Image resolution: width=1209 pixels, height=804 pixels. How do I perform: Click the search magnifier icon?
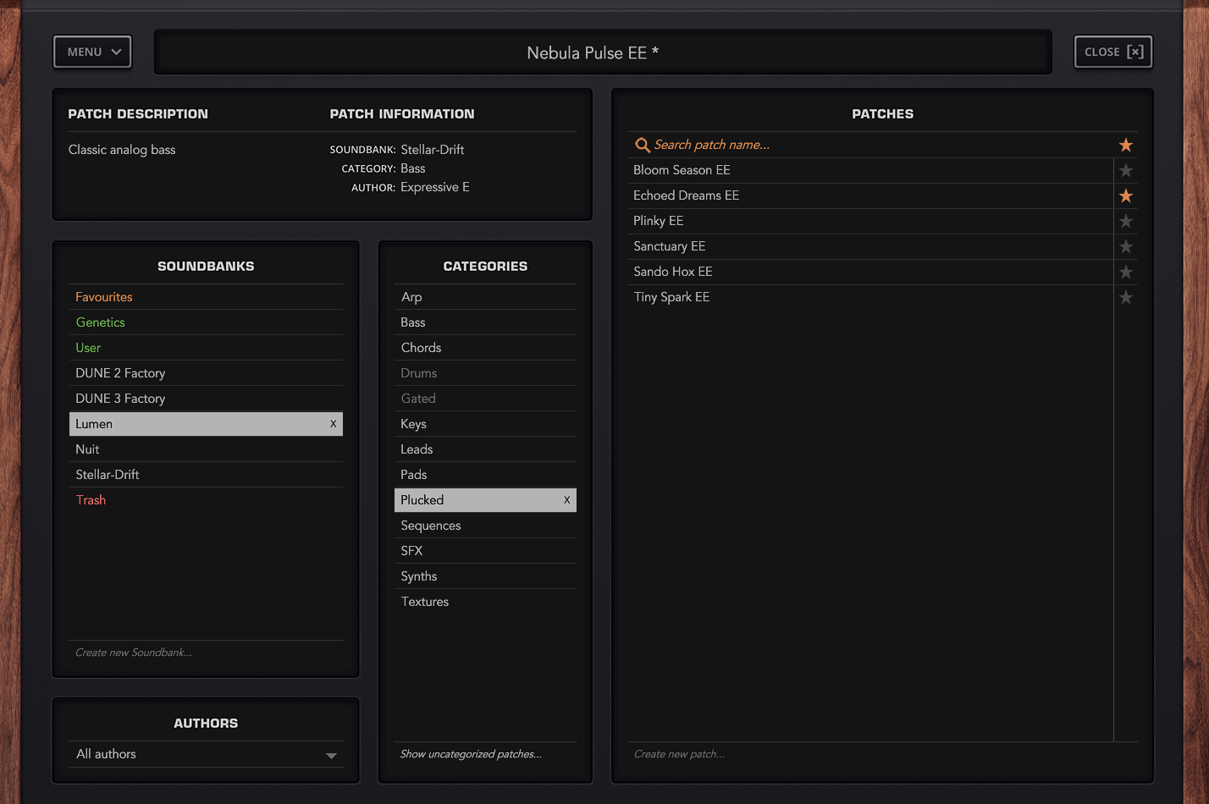pyautogui.click(x=643, y=146)
